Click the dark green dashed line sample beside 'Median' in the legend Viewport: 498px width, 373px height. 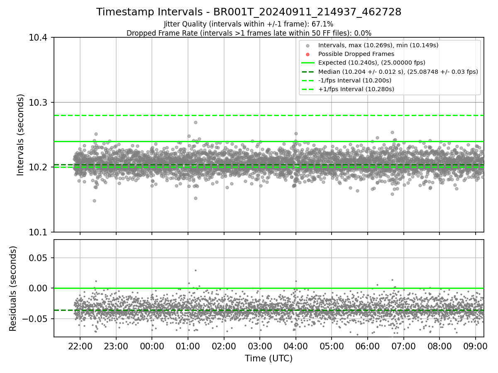coord(308,72)
